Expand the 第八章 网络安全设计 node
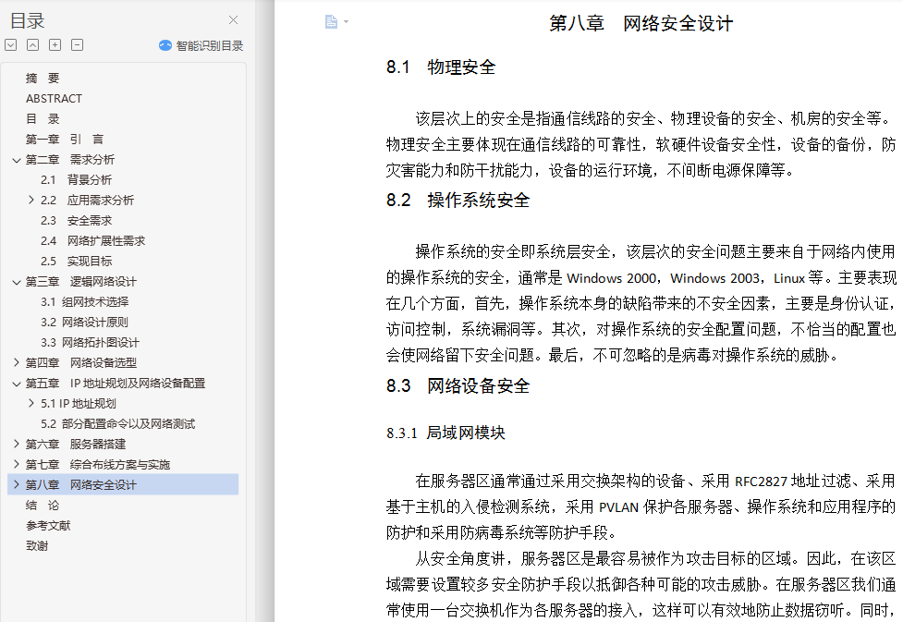The image size is (903, 622). [17, 484]
